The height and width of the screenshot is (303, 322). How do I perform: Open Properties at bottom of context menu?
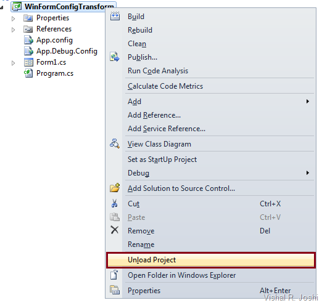[211, 291]
